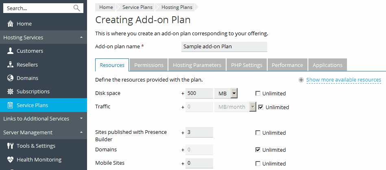The image size is (386, 170).
Task: Enable Unlimited checkbox for Disk space
Action: [258, 94]
